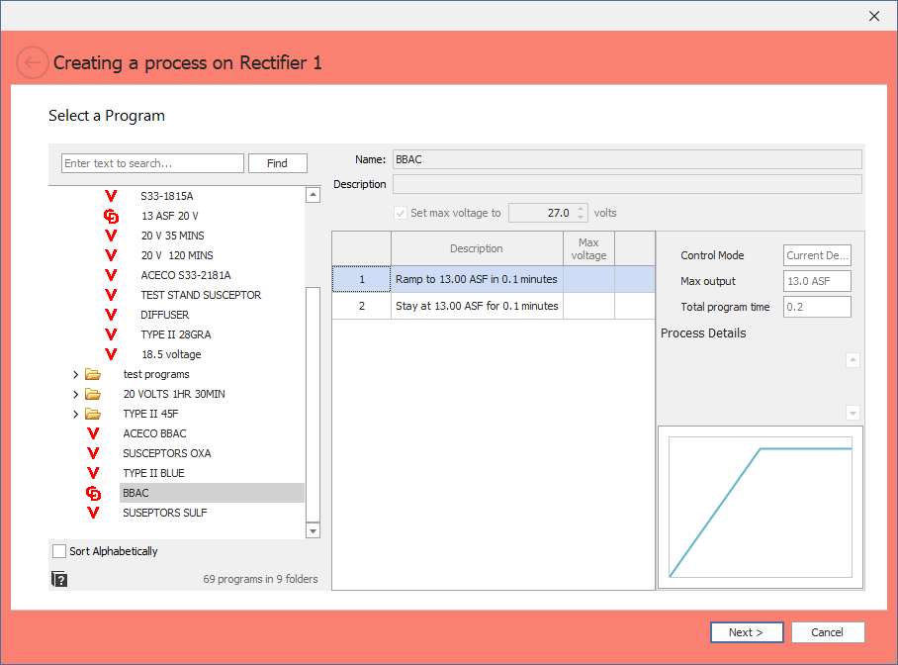Open the Control Mode dropdown

(x=817, y=254)
